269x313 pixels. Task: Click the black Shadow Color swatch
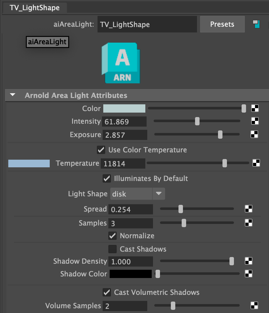[x=131, y=274]
